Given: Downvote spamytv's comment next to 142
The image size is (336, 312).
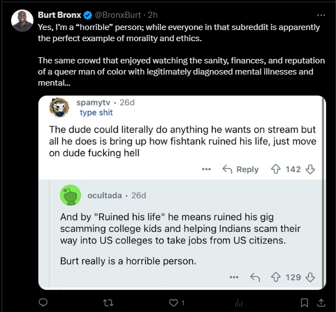Looking at the screenshot, I should [x=310, y=169].
